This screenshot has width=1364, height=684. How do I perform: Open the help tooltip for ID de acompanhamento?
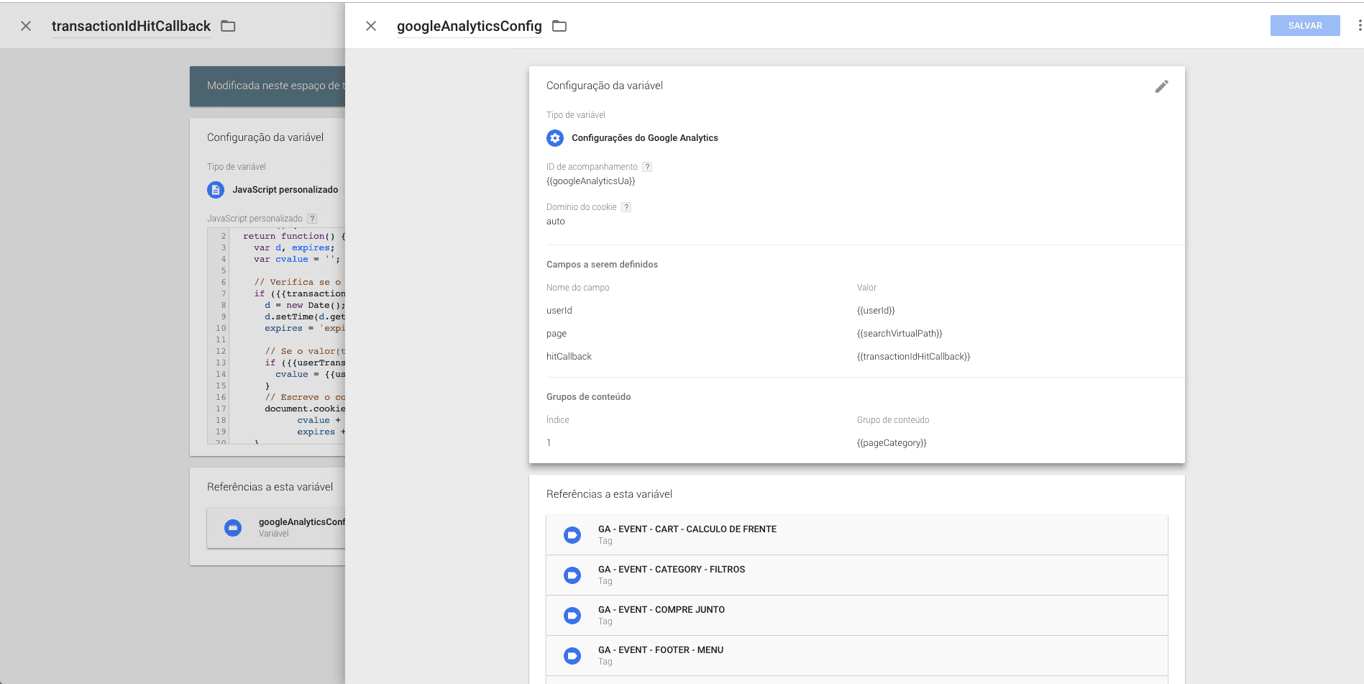click(x=646, y=166)
